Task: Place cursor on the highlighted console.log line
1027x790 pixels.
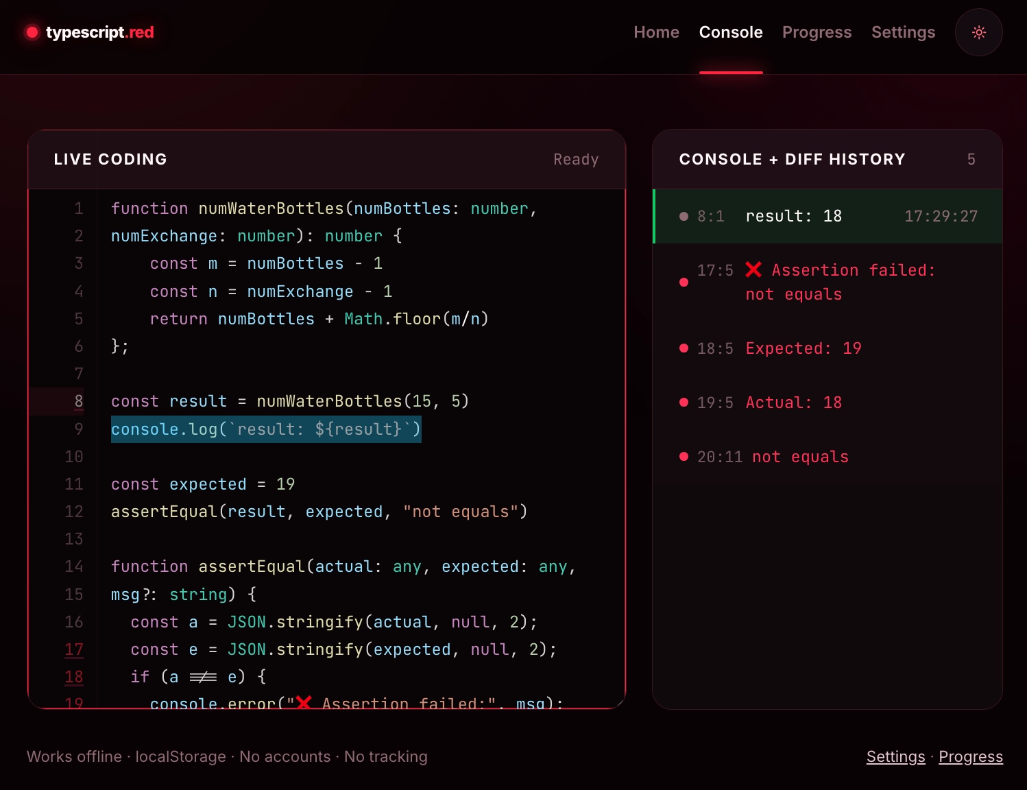Action: pyautogui.click(x=266, y=429)
